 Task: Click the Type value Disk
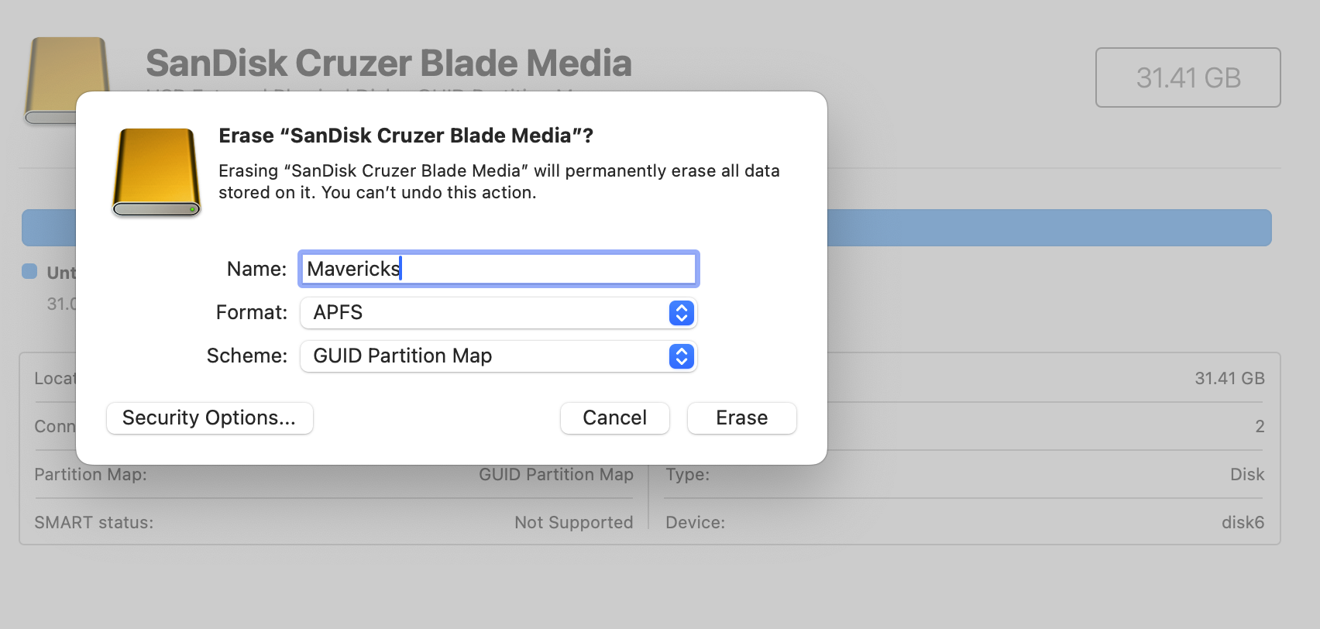coord(1246,475)
